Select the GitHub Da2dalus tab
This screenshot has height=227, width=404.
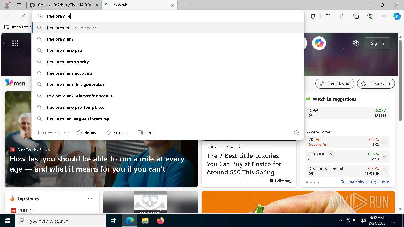65,5
